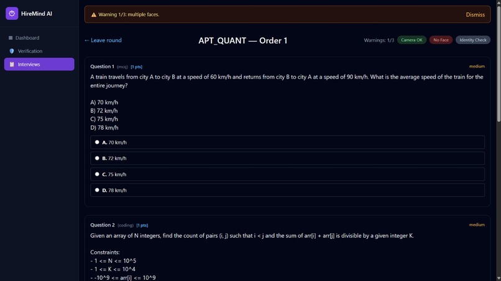Screen dimensions: 501x281
Task: Click the '1 <= N <= 10^5' constraint line
Action: [113, 261]
